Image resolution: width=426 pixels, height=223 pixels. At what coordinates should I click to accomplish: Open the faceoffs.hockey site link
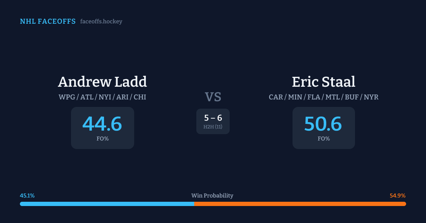coord(101,22)
